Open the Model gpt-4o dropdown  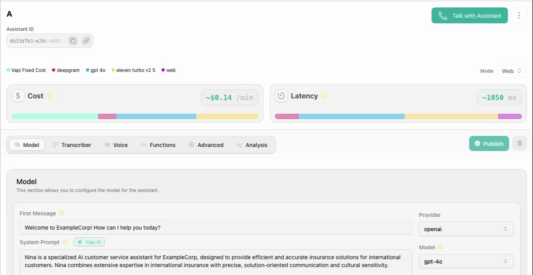(466, 261)
